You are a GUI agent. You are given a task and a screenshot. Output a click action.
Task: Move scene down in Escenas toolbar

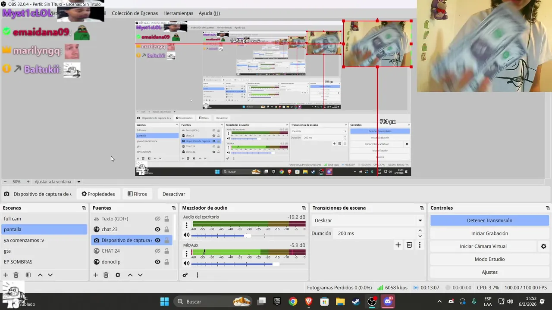point(50,275)
